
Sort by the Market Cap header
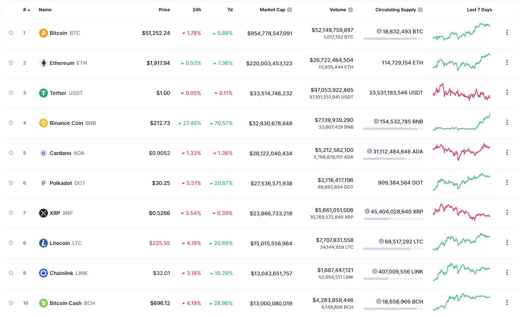pyautogui.click(x=273, y=10)
